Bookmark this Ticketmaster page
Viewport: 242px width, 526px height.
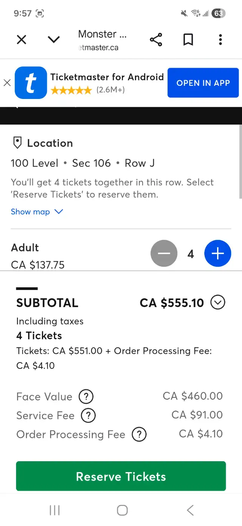click(x=188, y=39)
